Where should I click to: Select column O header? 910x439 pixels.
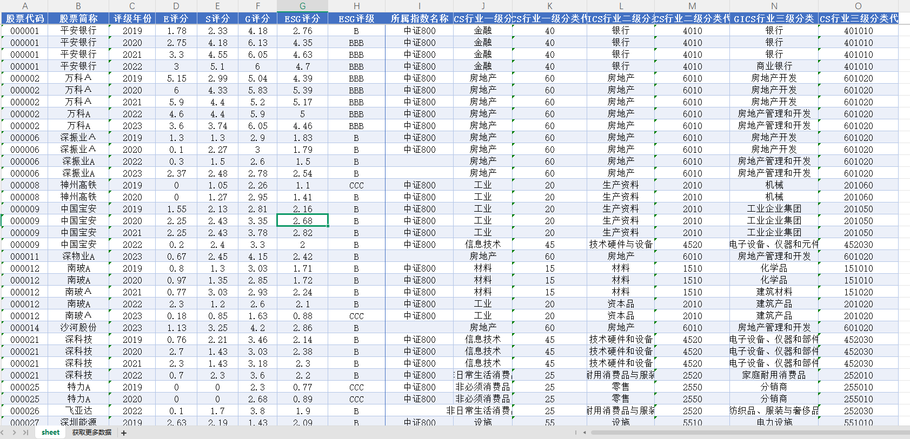pos(859,6)
